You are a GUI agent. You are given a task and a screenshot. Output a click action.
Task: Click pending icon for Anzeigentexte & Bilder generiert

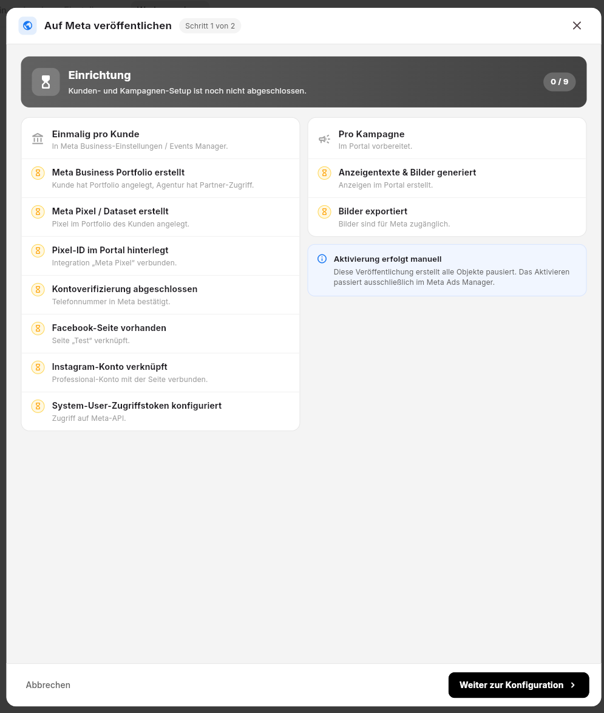pyautogui.click(x=324, y=173)
